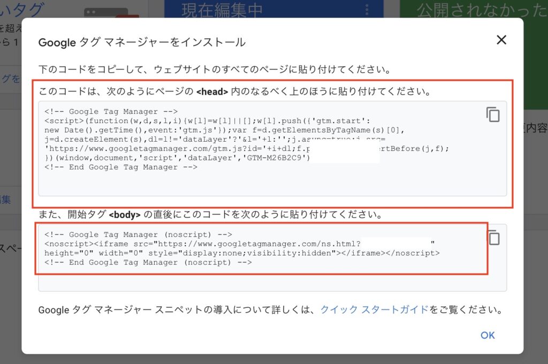This screenshot has width=548, height=364.
Task: Click the '<!-- End Google Tag Manager (noscript) -->' line
Action: pos(148,262)
